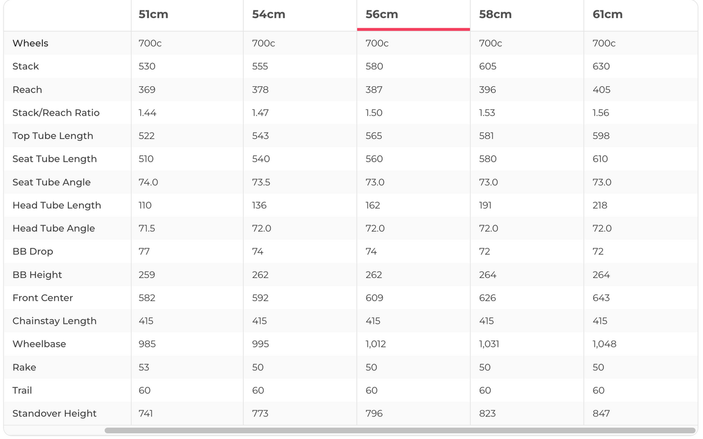Select the 51cm size column header
The height and width of the screenshot is (439, 703).
(x=153, y=14)
